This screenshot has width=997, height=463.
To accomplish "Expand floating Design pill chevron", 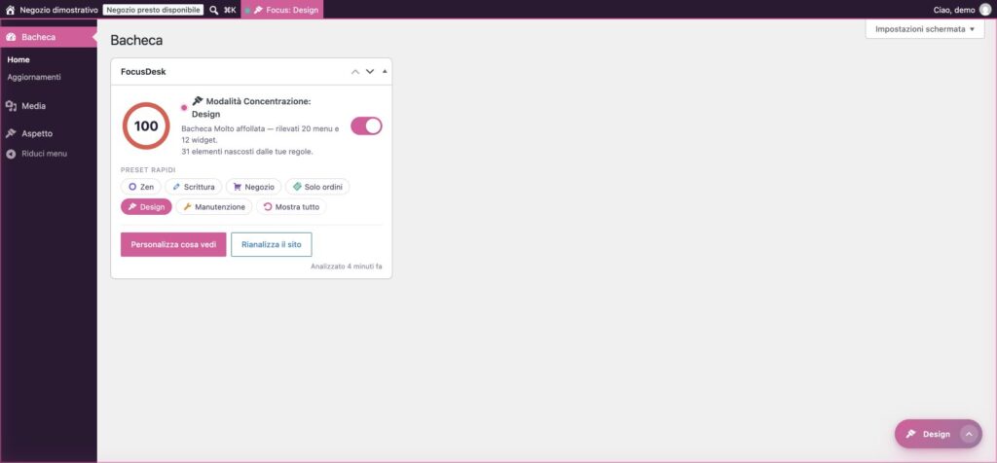I will tap(969, 435).
